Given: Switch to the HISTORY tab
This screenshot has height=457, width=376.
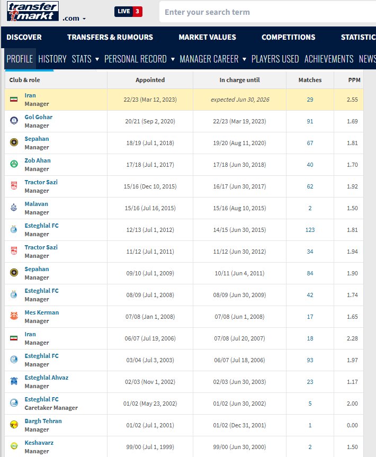Looking at the screenshot, I should (x=52, y=59).
